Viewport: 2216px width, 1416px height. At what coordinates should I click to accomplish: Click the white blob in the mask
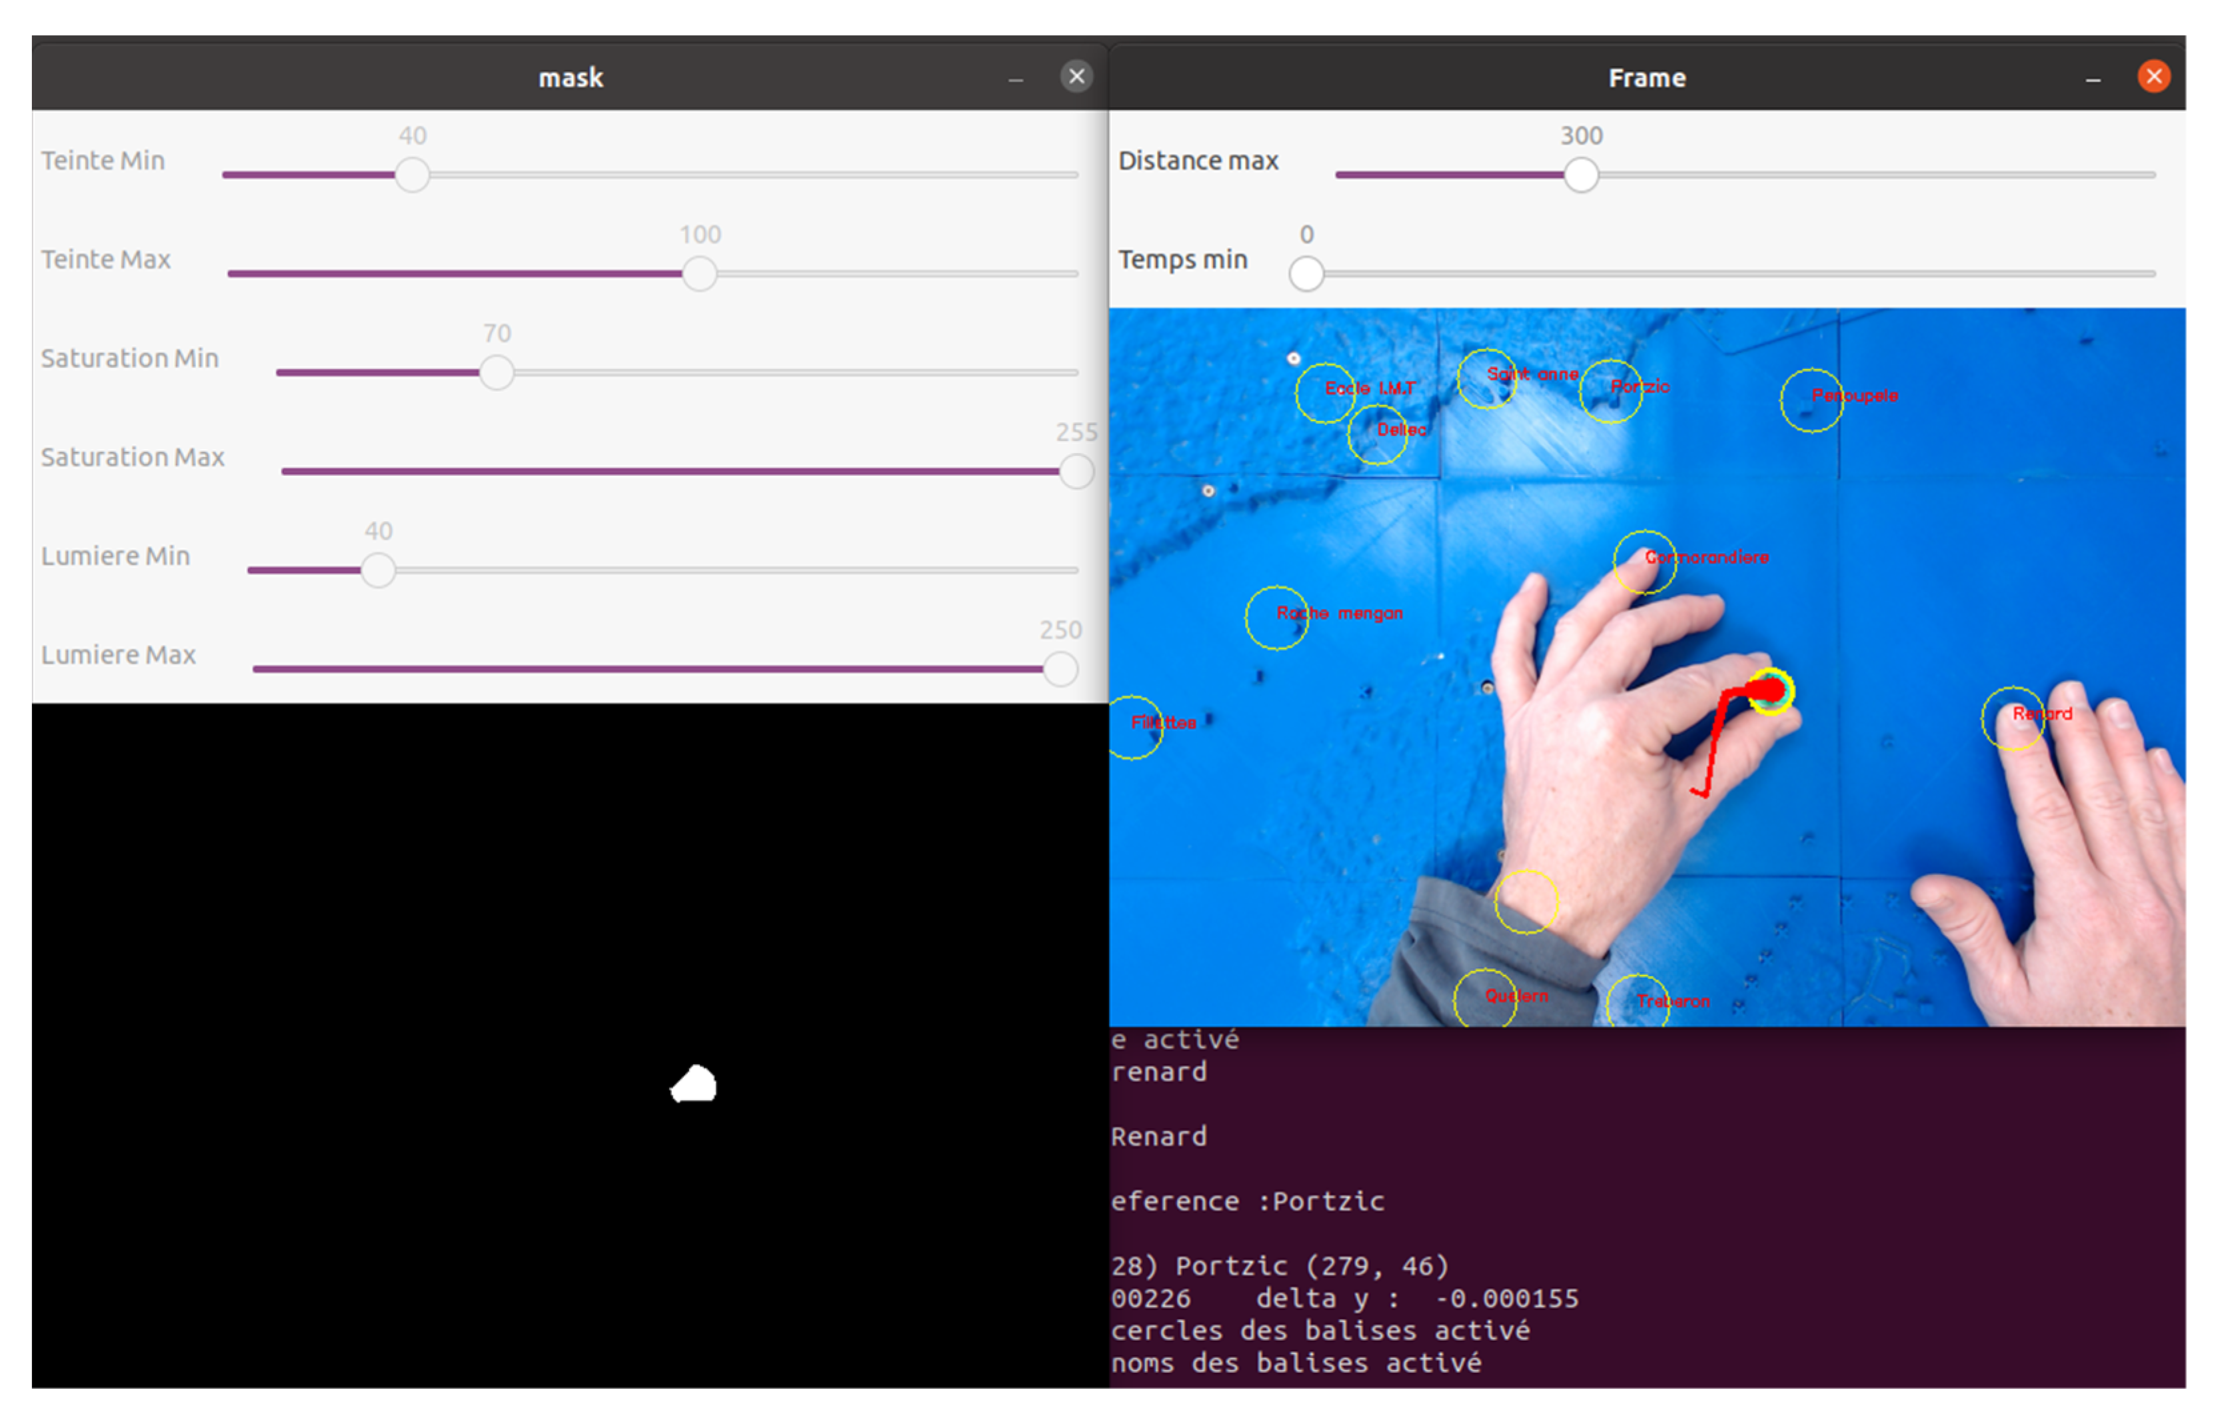click(x=695, y=1085)
